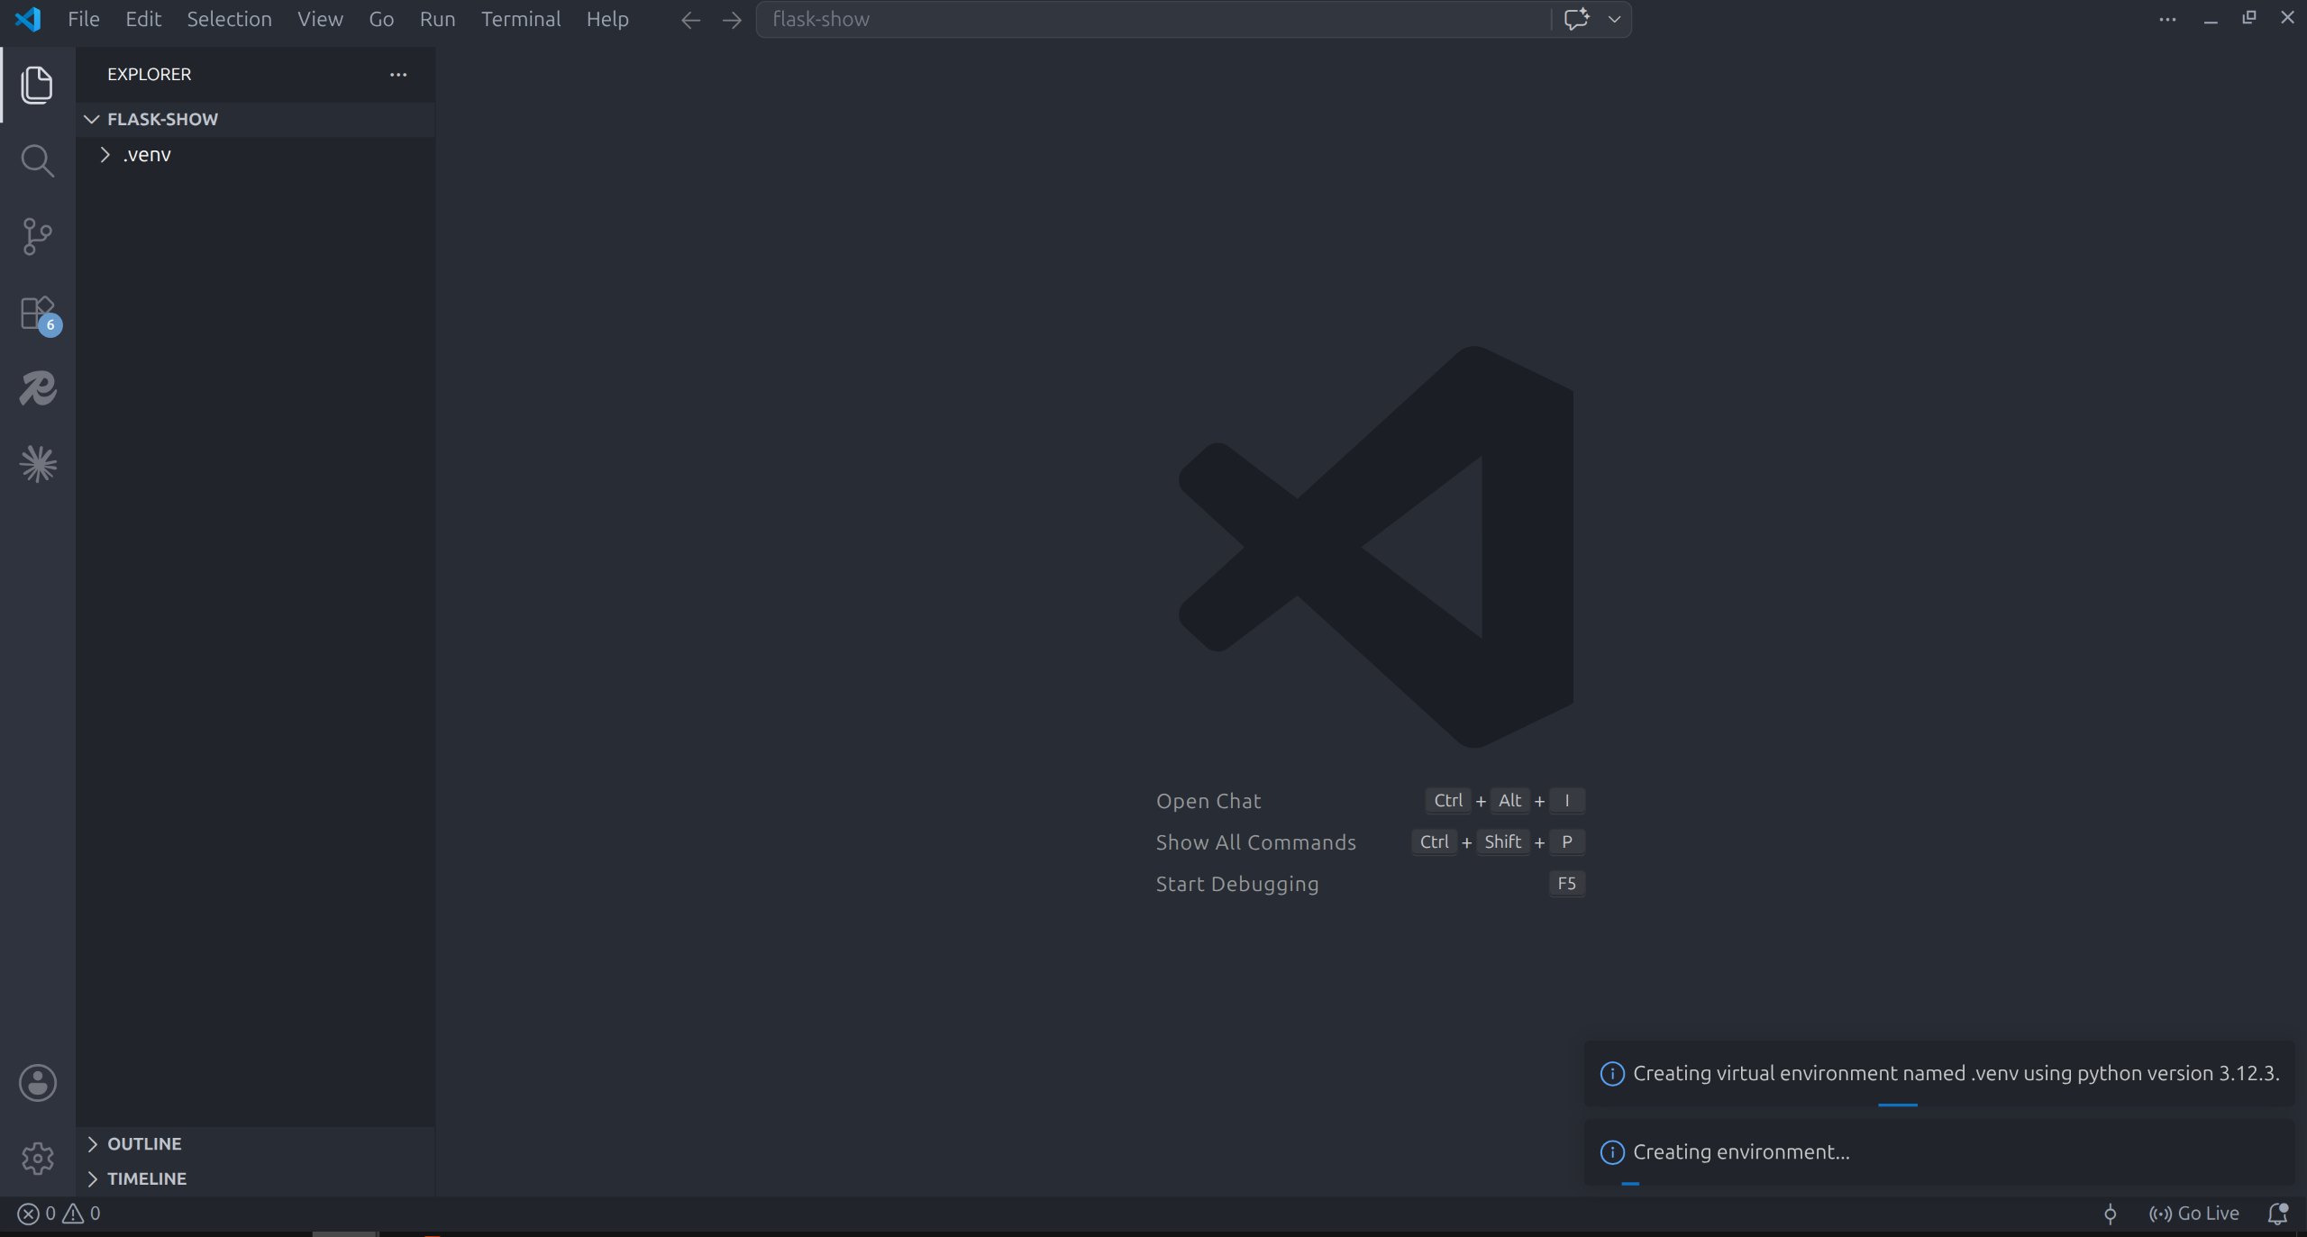Open the Extensions view with badge
Image resolution: width=2307 pixels, height=1237 pixels.
38,314
